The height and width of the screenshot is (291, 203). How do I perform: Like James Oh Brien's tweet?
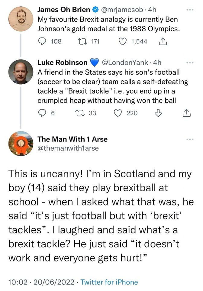(x=123, y=41)
